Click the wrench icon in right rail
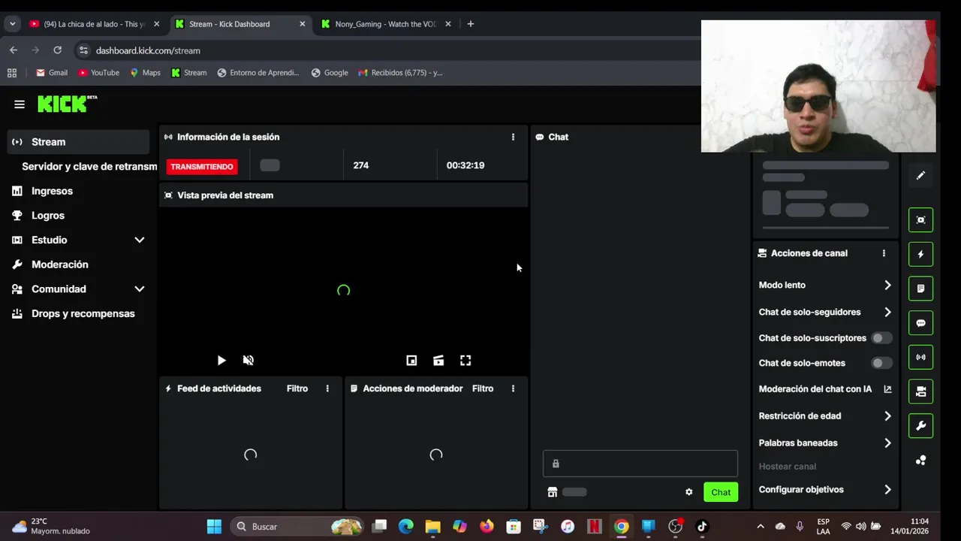961x541 pixels. coord(920,426)
